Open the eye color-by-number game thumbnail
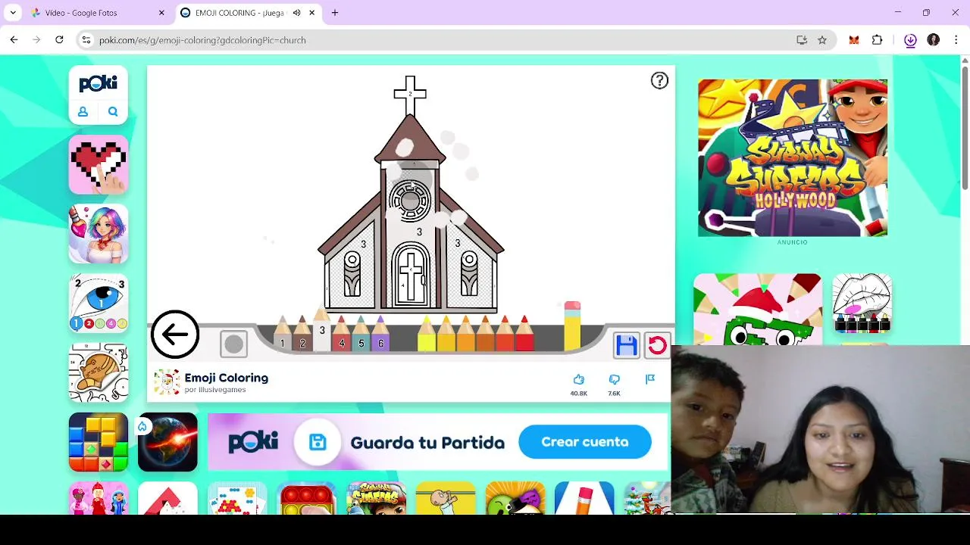The height and width of the screenshot is (545, 970). [x=99, y=304]
